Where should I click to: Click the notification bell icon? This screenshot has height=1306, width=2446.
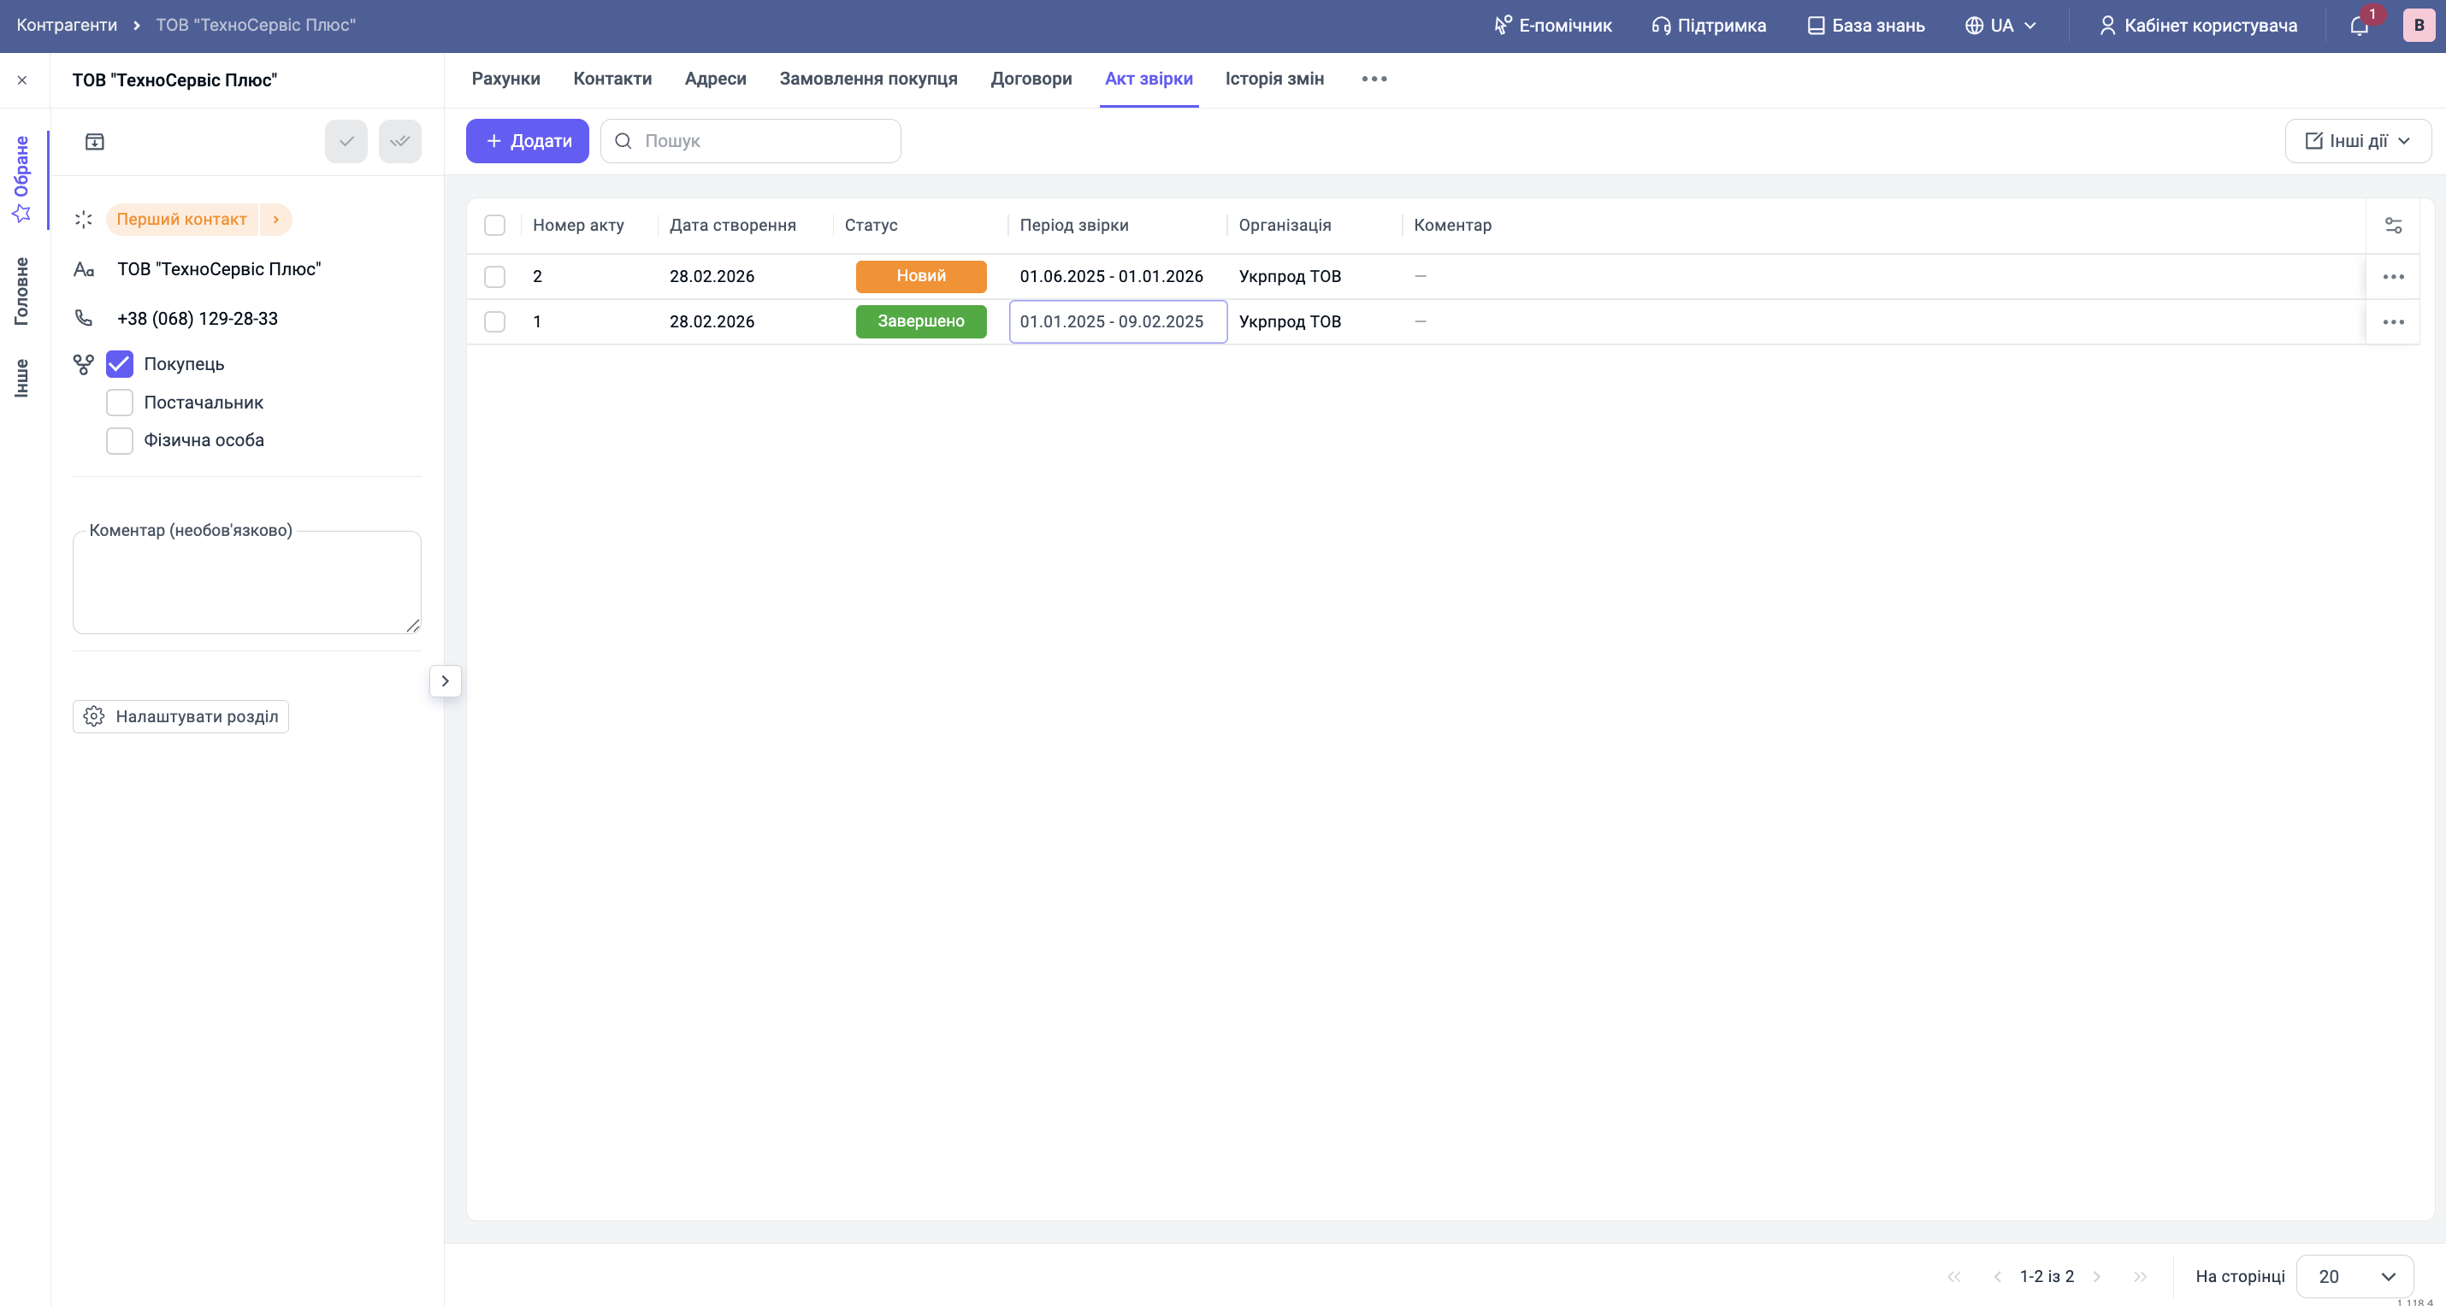[x=2359, y=26]
